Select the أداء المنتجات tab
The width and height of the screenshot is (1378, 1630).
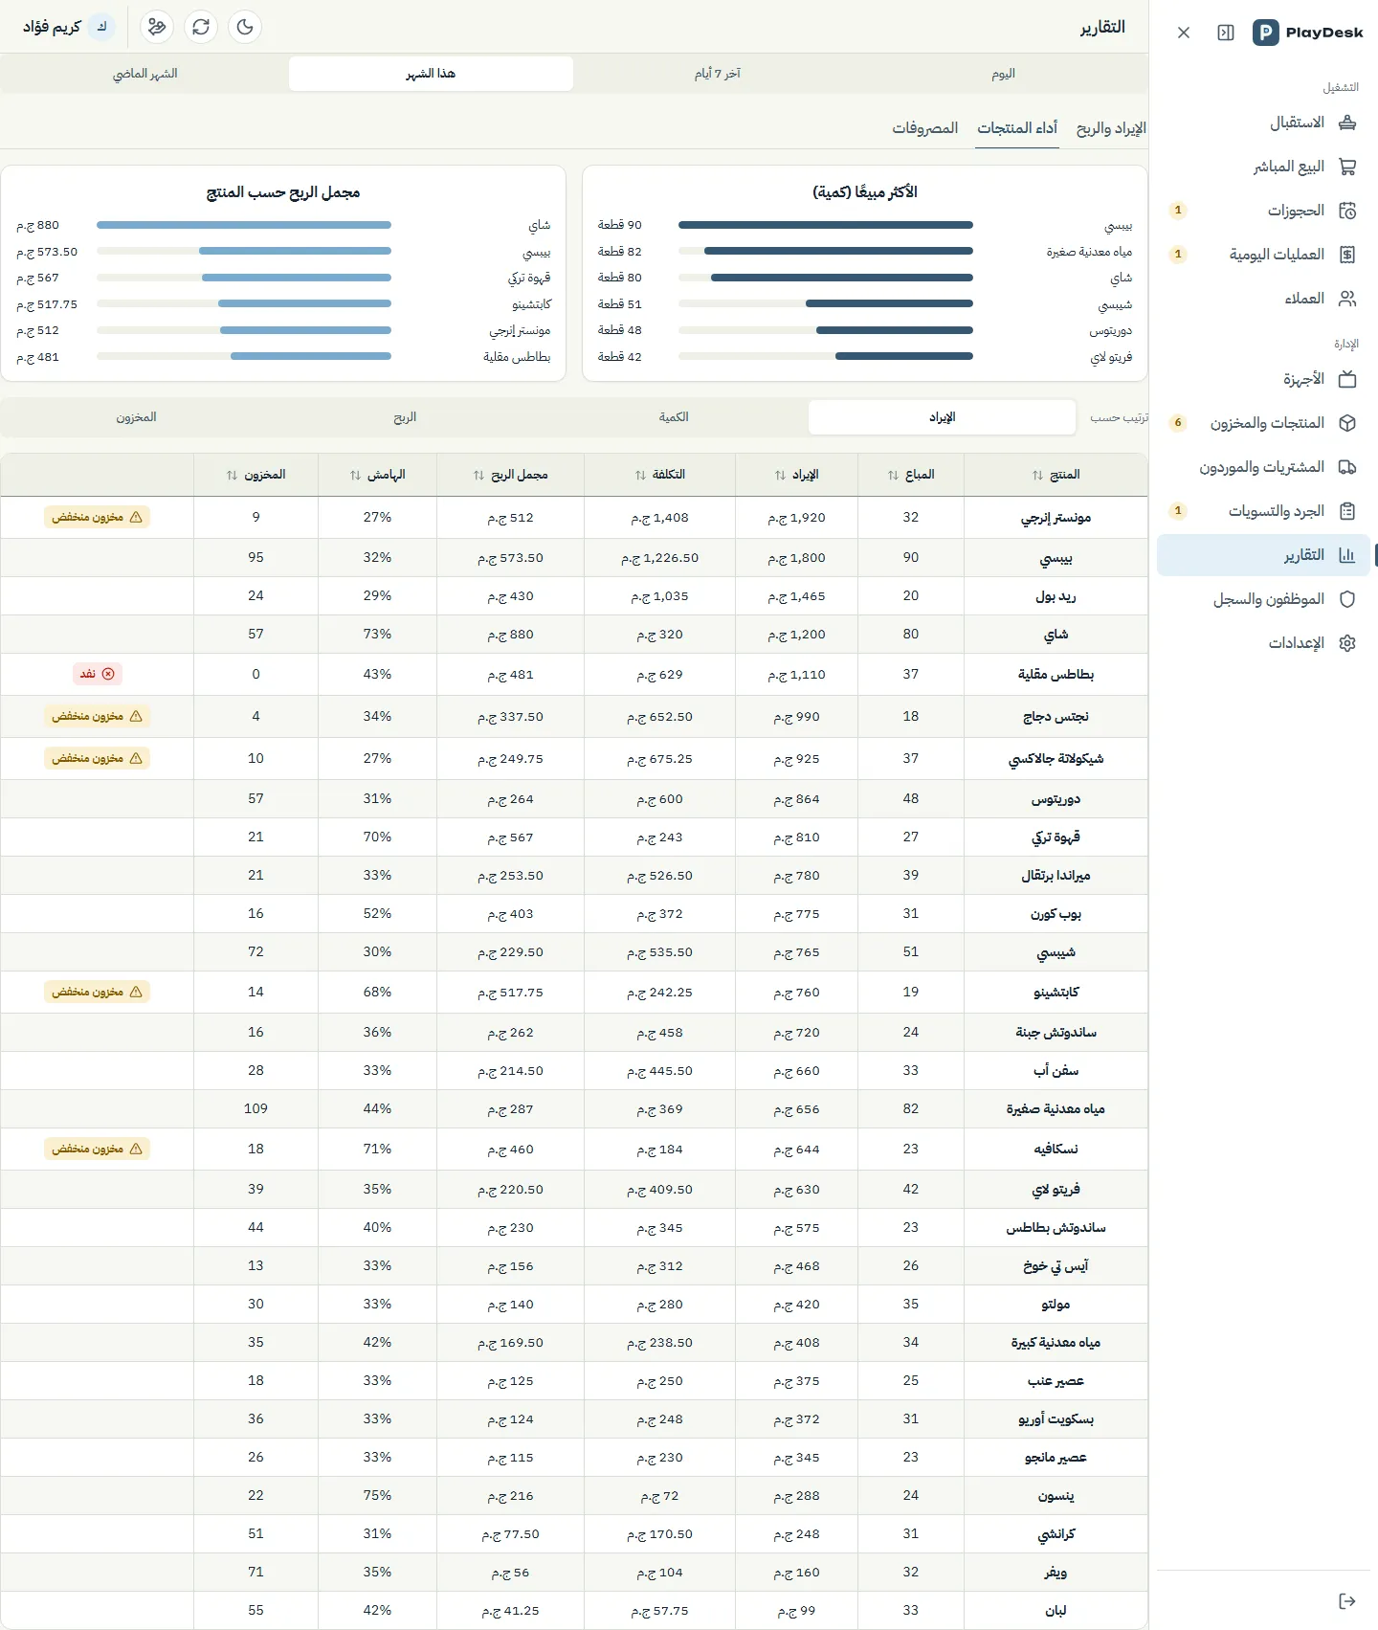click(1017, 128)
